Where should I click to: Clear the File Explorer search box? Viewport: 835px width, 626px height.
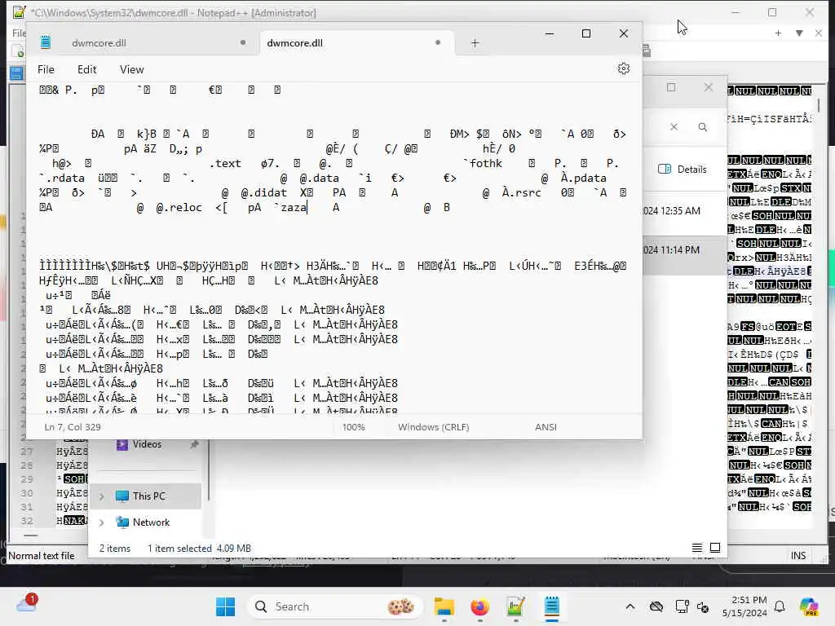[x=674, y=126]
